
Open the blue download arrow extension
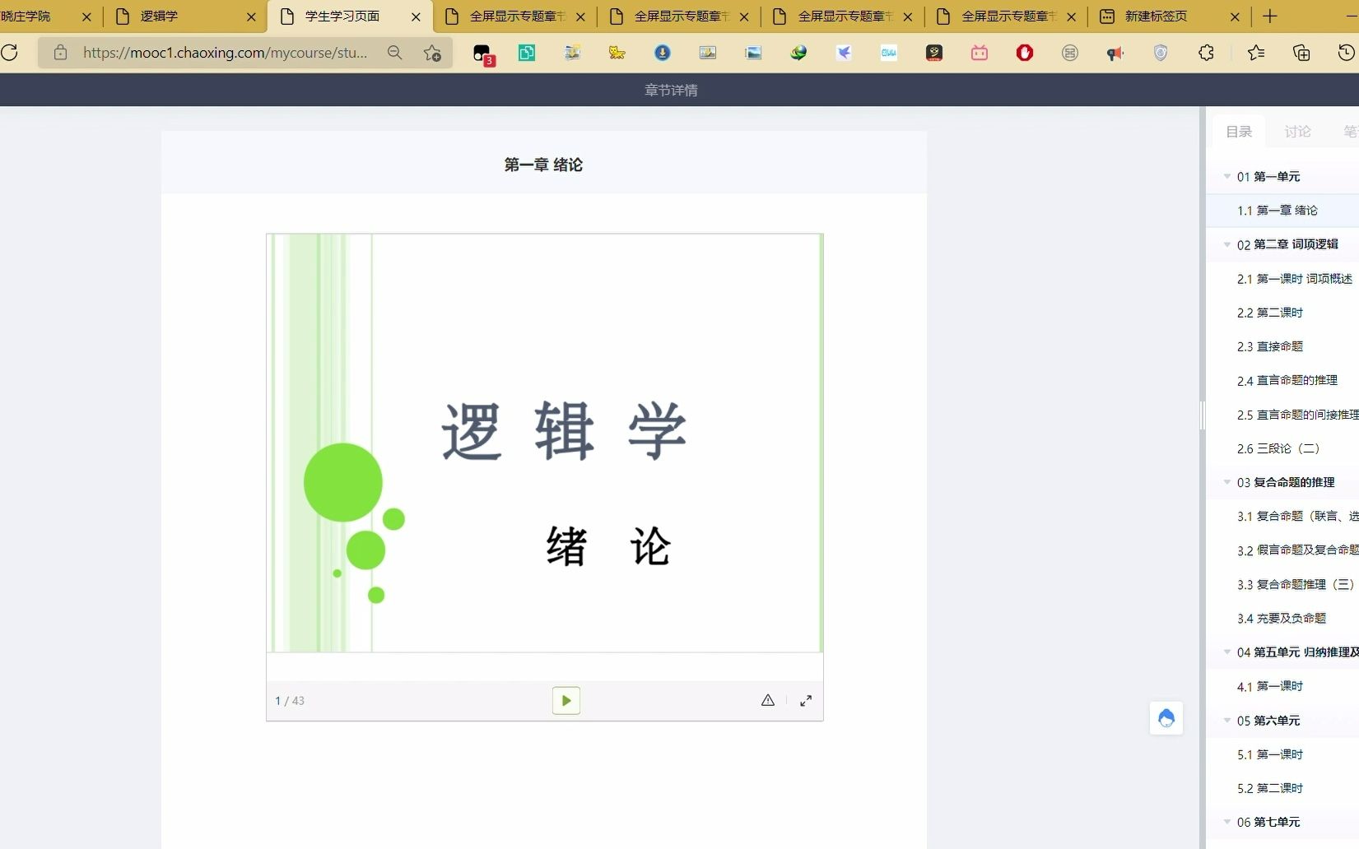[663, 53]
